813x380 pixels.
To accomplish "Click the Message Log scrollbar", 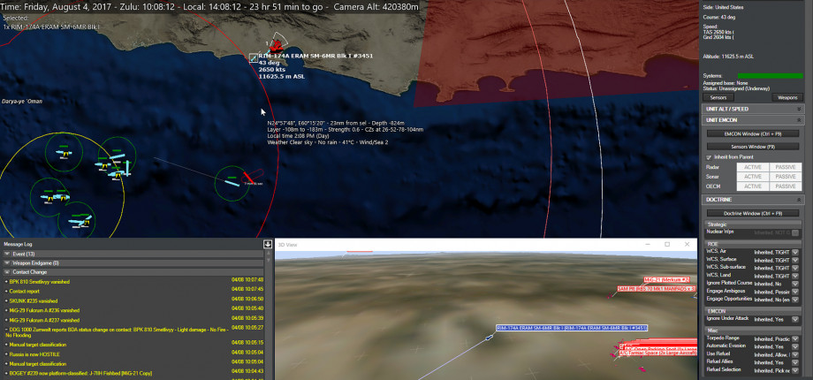I will pos(268,315).
